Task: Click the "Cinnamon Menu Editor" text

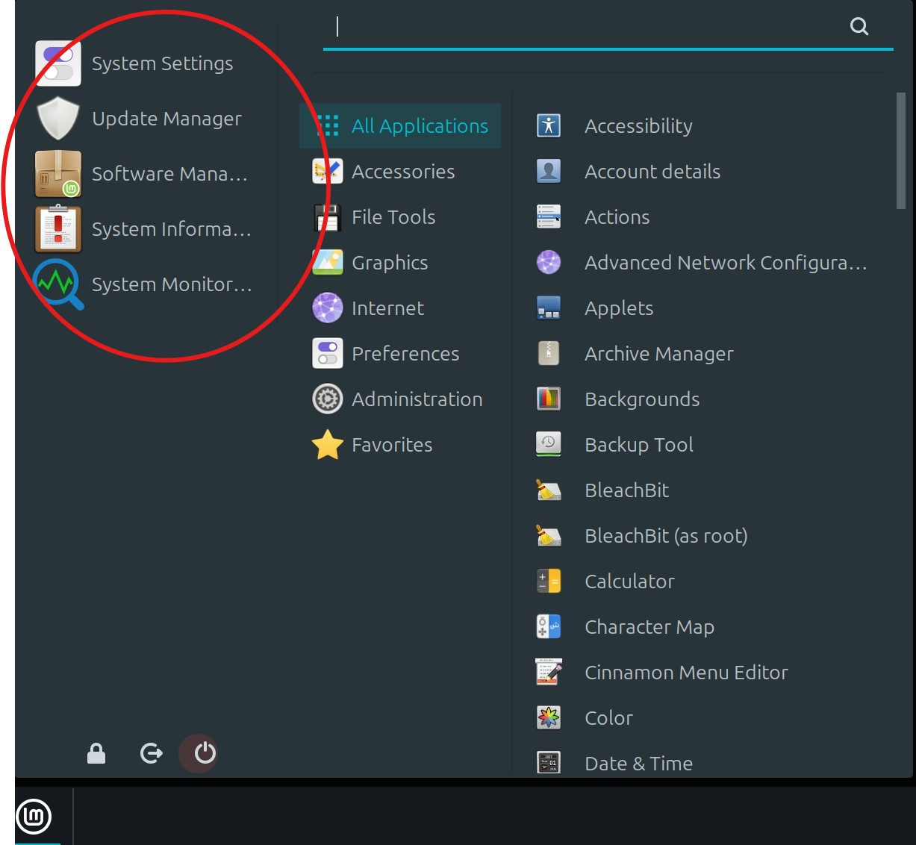Action: 686,673
